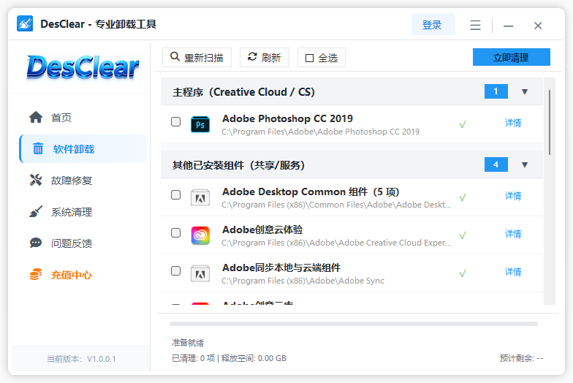Click path C:\Program Files (x86)\Adobe\Adobe Sync
Screen dimensions: 573x383
(x=303, y=281)
